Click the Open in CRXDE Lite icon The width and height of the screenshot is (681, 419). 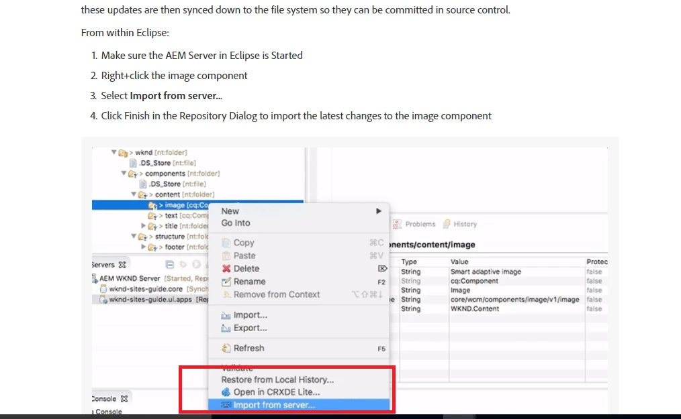coord(226,392)
